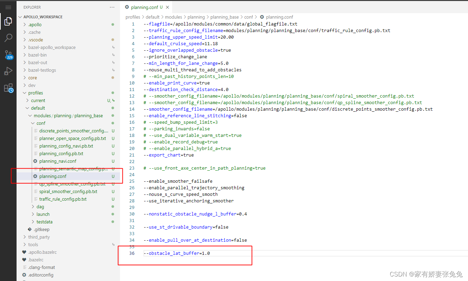Image resolution: width=468 pixels, height=281 pixels.
Task: Click the --nonstatic_obstacle_nudge_l_buffer=0.4 line
Action: 195,214
